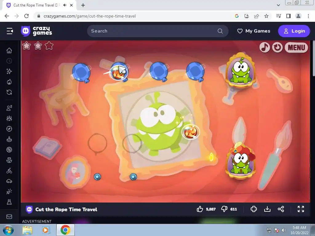Go to Home in the sidebar
Viewport: 315px width, 236px height.
(9, 50)
